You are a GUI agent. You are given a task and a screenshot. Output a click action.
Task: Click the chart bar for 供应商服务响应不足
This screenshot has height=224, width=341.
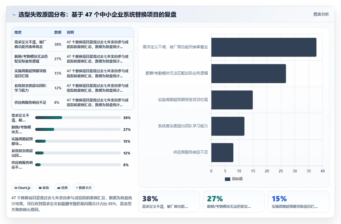pos(222,152)
